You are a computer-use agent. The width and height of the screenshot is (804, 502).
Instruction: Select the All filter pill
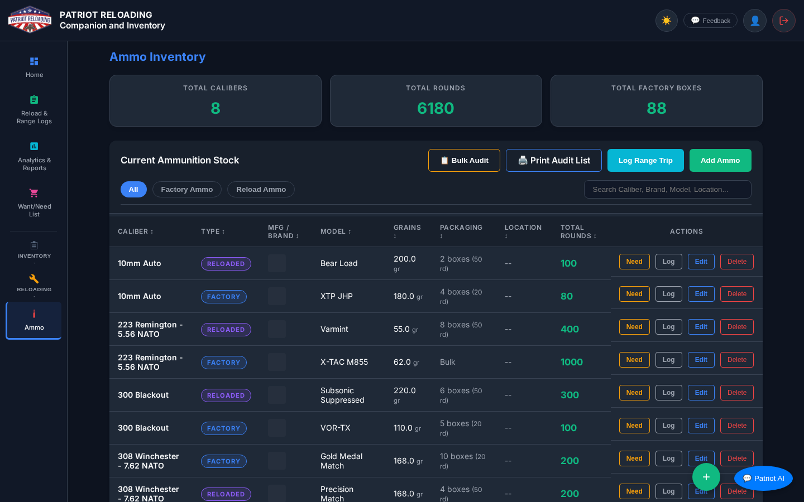click(x=133, y=190)
